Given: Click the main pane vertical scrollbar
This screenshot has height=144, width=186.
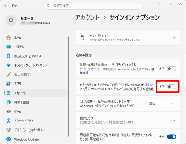Looking at the screenshot, I should pos(185,72).
